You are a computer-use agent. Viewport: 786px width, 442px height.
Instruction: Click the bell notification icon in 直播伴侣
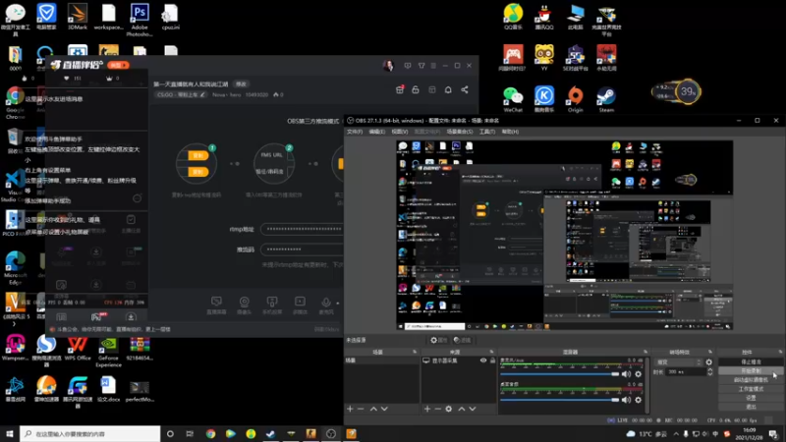pos(448,89)
